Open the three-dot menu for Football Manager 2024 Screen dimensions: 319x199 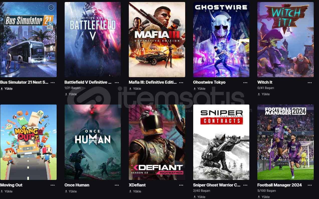pos(310,185)
